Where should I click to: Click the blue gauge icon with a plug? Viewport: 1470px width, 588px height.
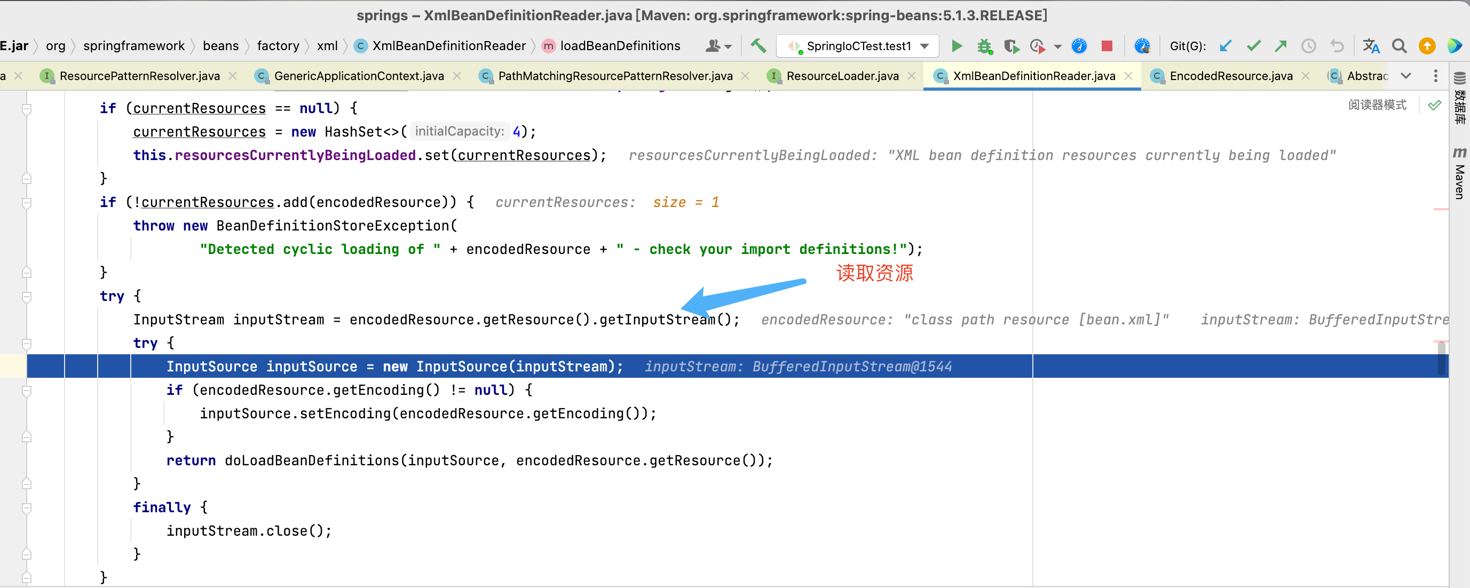(x=1142, y=46)
